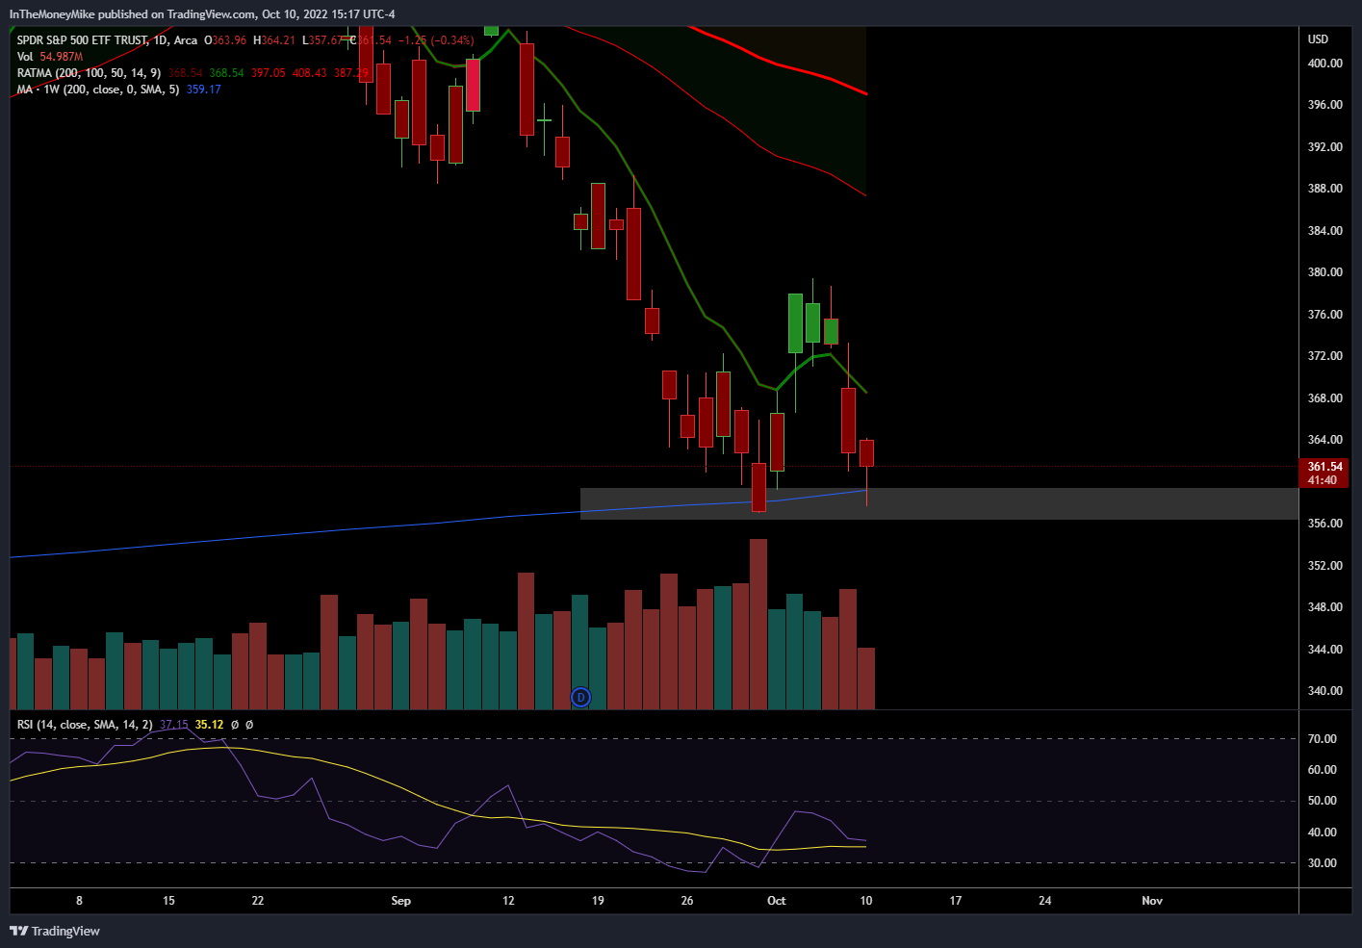Click the RSI 50.00 axis label
This screenshot has height=948, width=1362.
tap(1323, 801)
